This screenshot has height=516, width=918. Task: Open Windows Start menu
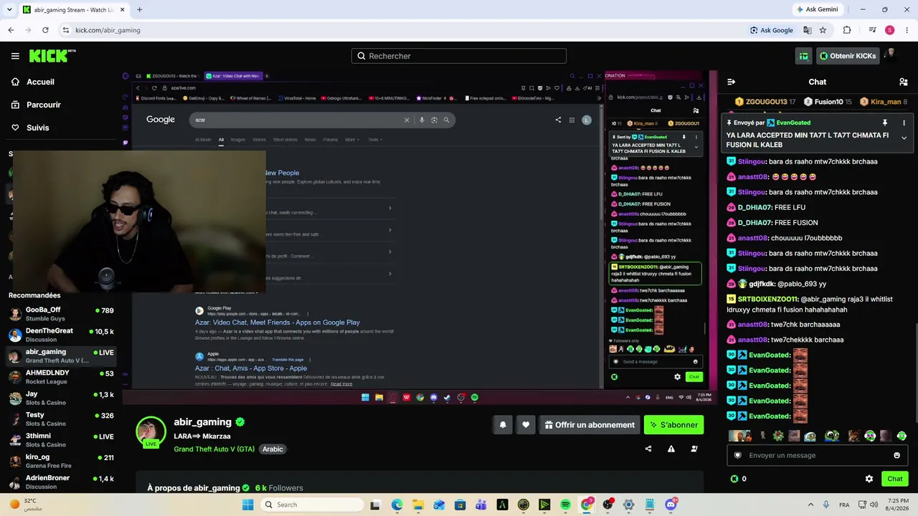point(247,505)
